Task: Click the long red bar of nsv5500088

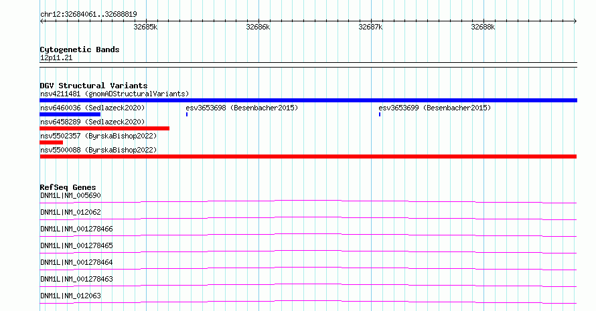Action: 308,157
